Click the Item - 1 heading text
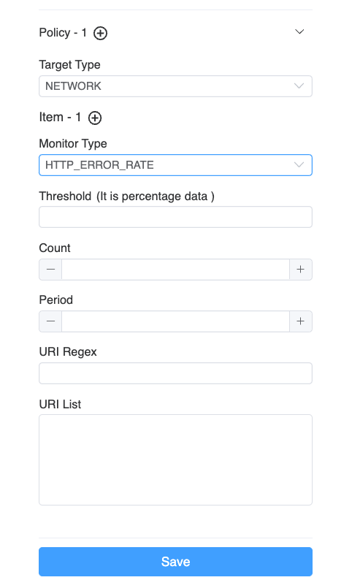This screenshot has height=580, width=352. tap(60, 118)
